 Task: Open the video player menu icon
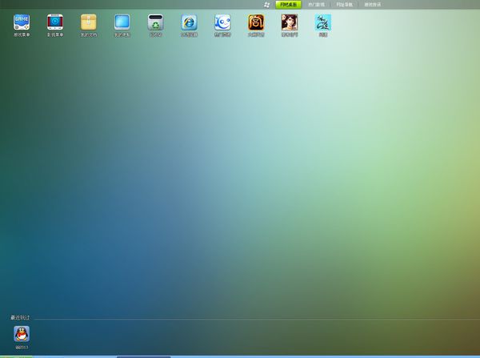click(x=55, y=22)
